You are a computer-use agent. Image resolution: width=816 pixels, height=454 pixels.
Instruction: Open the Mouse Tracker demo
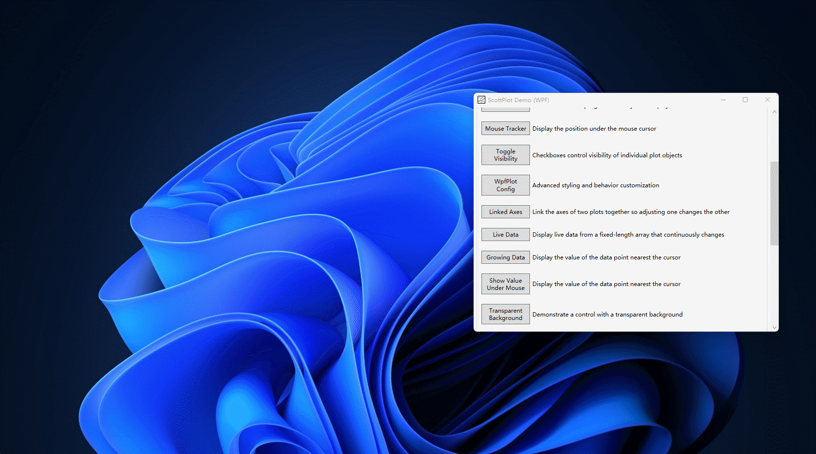(505, 129)
